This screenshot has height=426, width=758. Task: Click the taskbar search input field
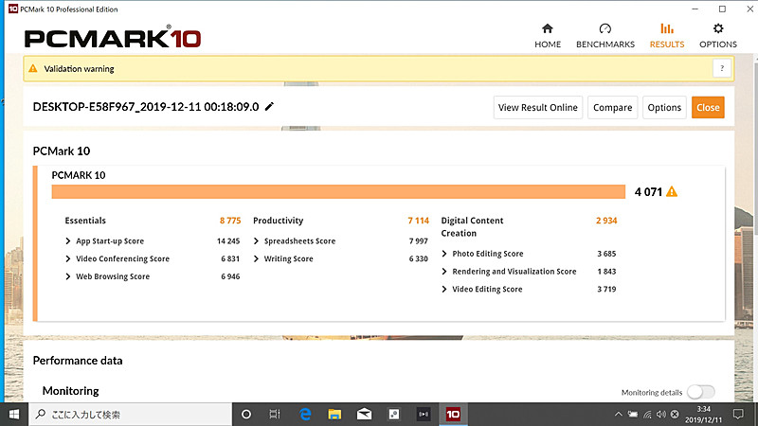tap(131, 414)
